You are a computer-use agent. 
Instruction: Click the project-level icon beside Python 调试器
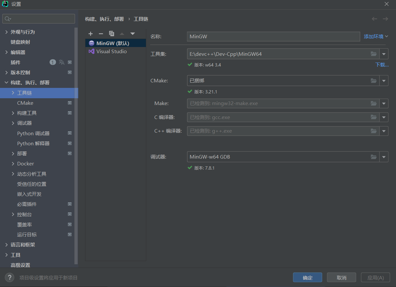click(70, 133)
